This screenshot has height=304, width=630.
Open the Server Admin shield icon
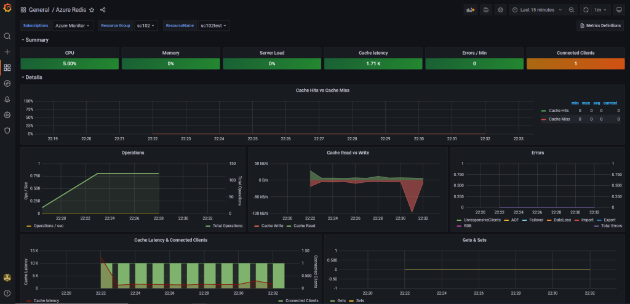click(7, 130)
